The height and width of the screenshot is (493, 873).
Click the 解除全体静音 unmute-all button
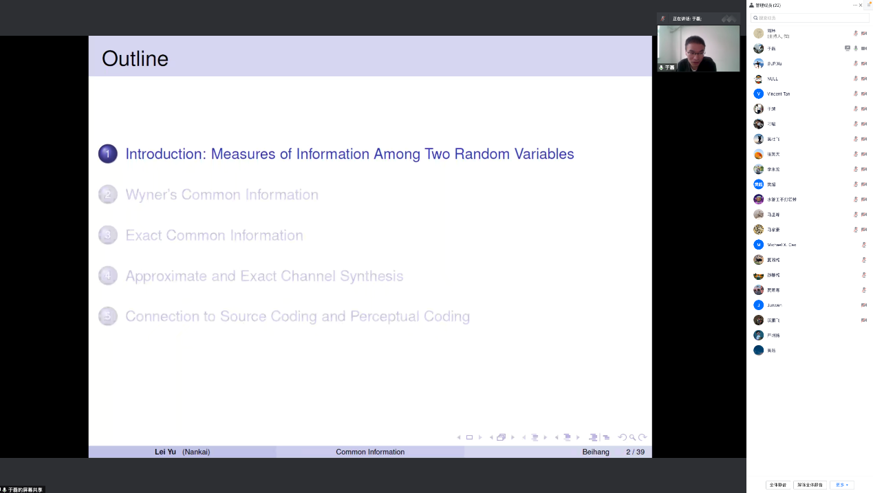pos(810,485)
